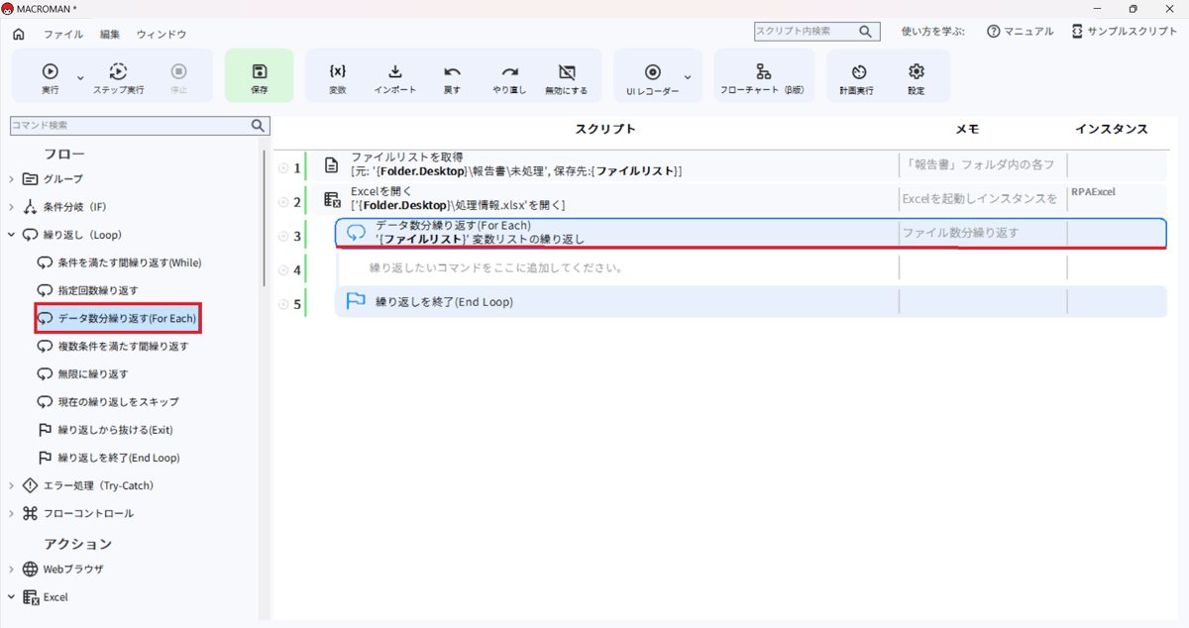The image size is (1189, 628).
Task: Collapse the 繰り返し（Loop） section
Action: [12, 235]
